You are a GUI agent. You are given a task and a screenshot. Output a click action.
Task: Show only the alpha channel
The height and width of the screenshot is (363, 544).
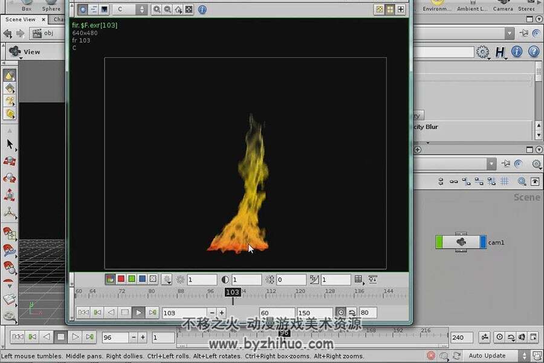pos(153,279)
